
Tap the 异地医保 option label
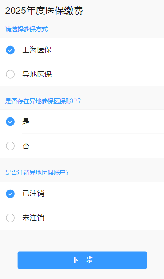tap(37, 74)
